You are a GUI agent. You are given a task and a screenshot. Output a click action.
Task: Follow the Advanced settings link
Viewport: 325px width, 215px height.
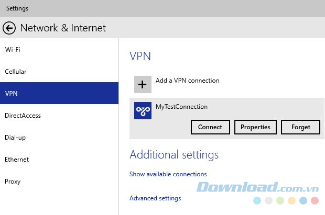155,198
